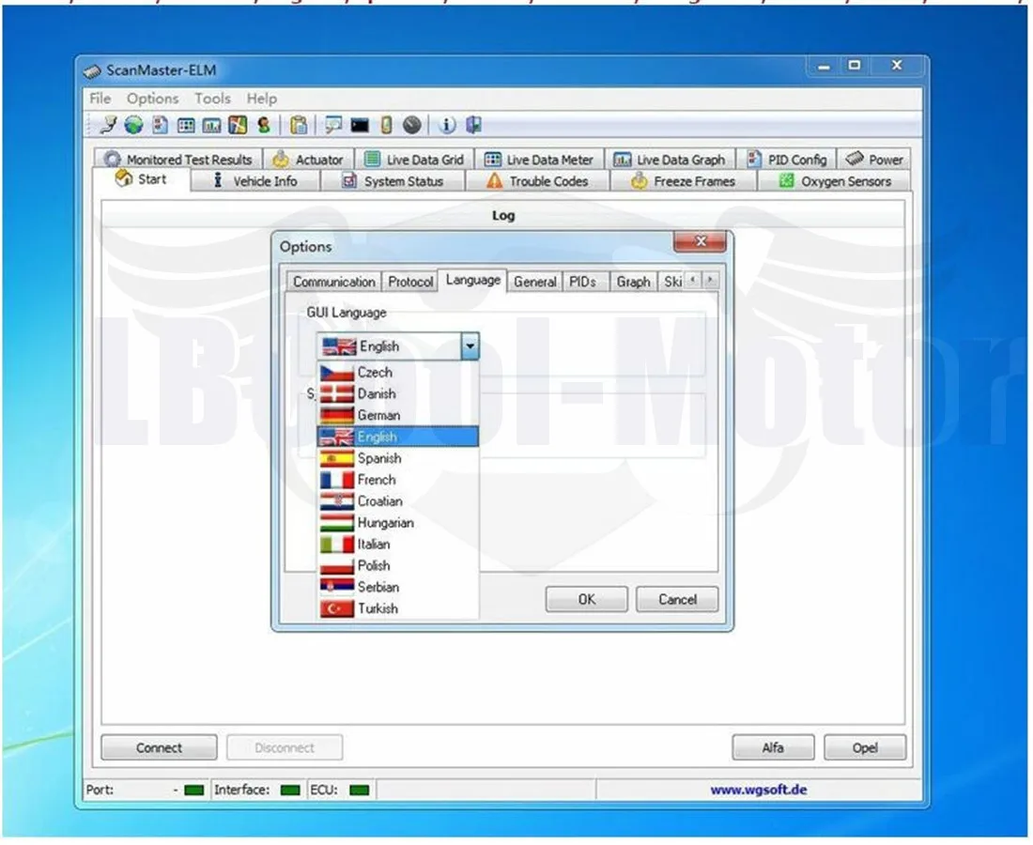Choose German from the language list
Screen dimensions: 1033x845
point(398,416)
